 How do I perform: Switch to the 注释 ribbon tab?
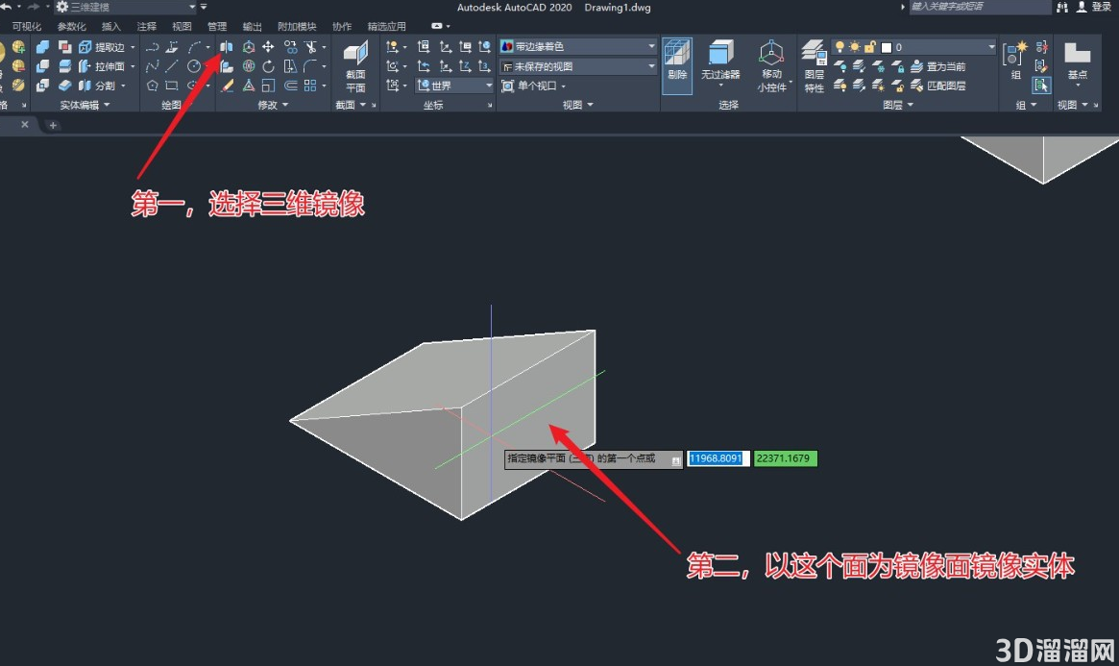click(146, 26)
